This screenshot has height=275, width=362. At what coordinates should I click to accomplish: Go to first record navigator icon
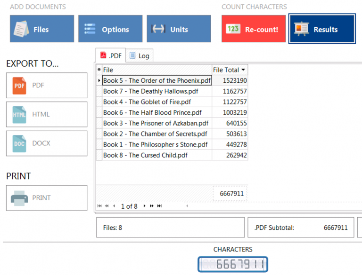pyautogui.click(x=99, y=206)
